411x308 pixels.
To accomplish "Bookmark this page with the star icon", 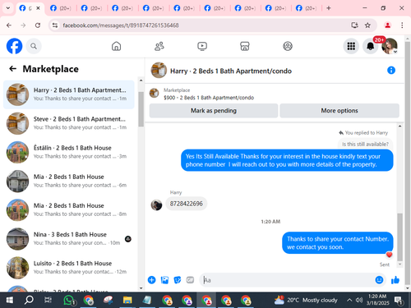I will pos(367,25).
